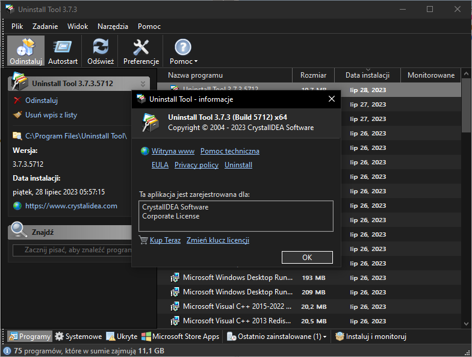Collapse the Uninstall Tool 3.7.3.5712 details panel
Image resolution: width=472 pixels, height=357 pixels.
tap(143, 84)
